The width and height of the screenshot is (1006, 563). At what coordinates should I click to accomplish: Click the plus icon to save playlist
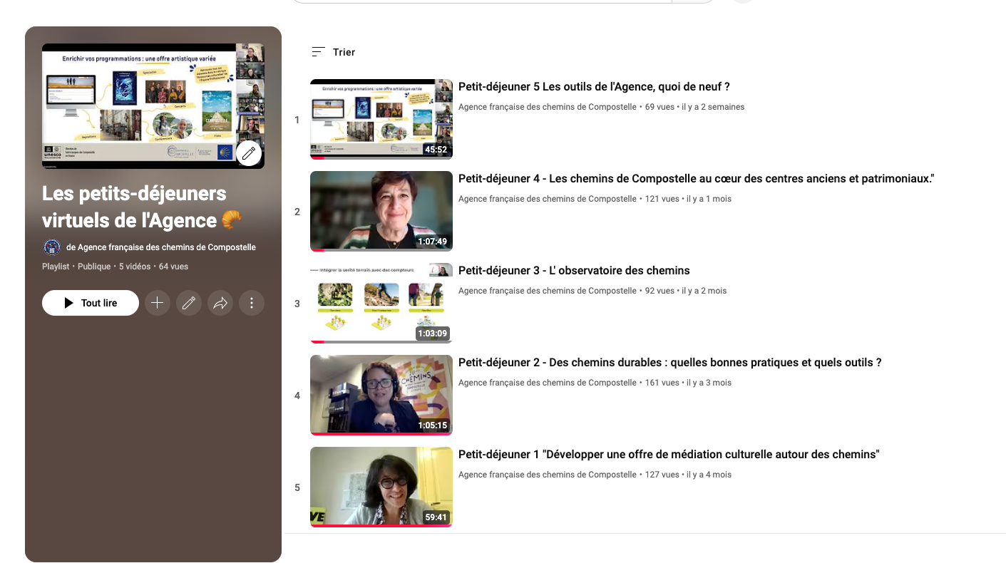coord(158,303)
